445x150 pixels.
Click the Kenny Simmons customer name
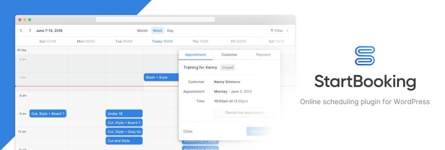pos(227,82)
